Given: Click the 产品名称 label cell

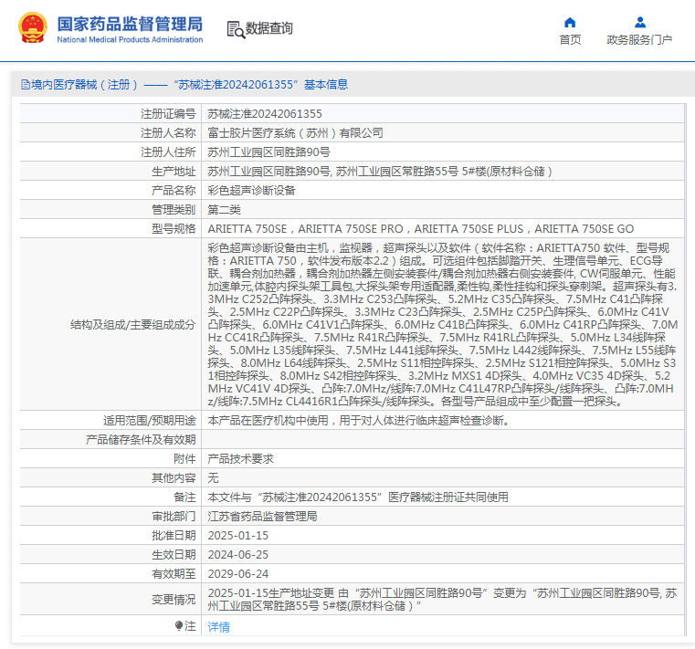Looking at the screenshot, I should click(111, 191).
